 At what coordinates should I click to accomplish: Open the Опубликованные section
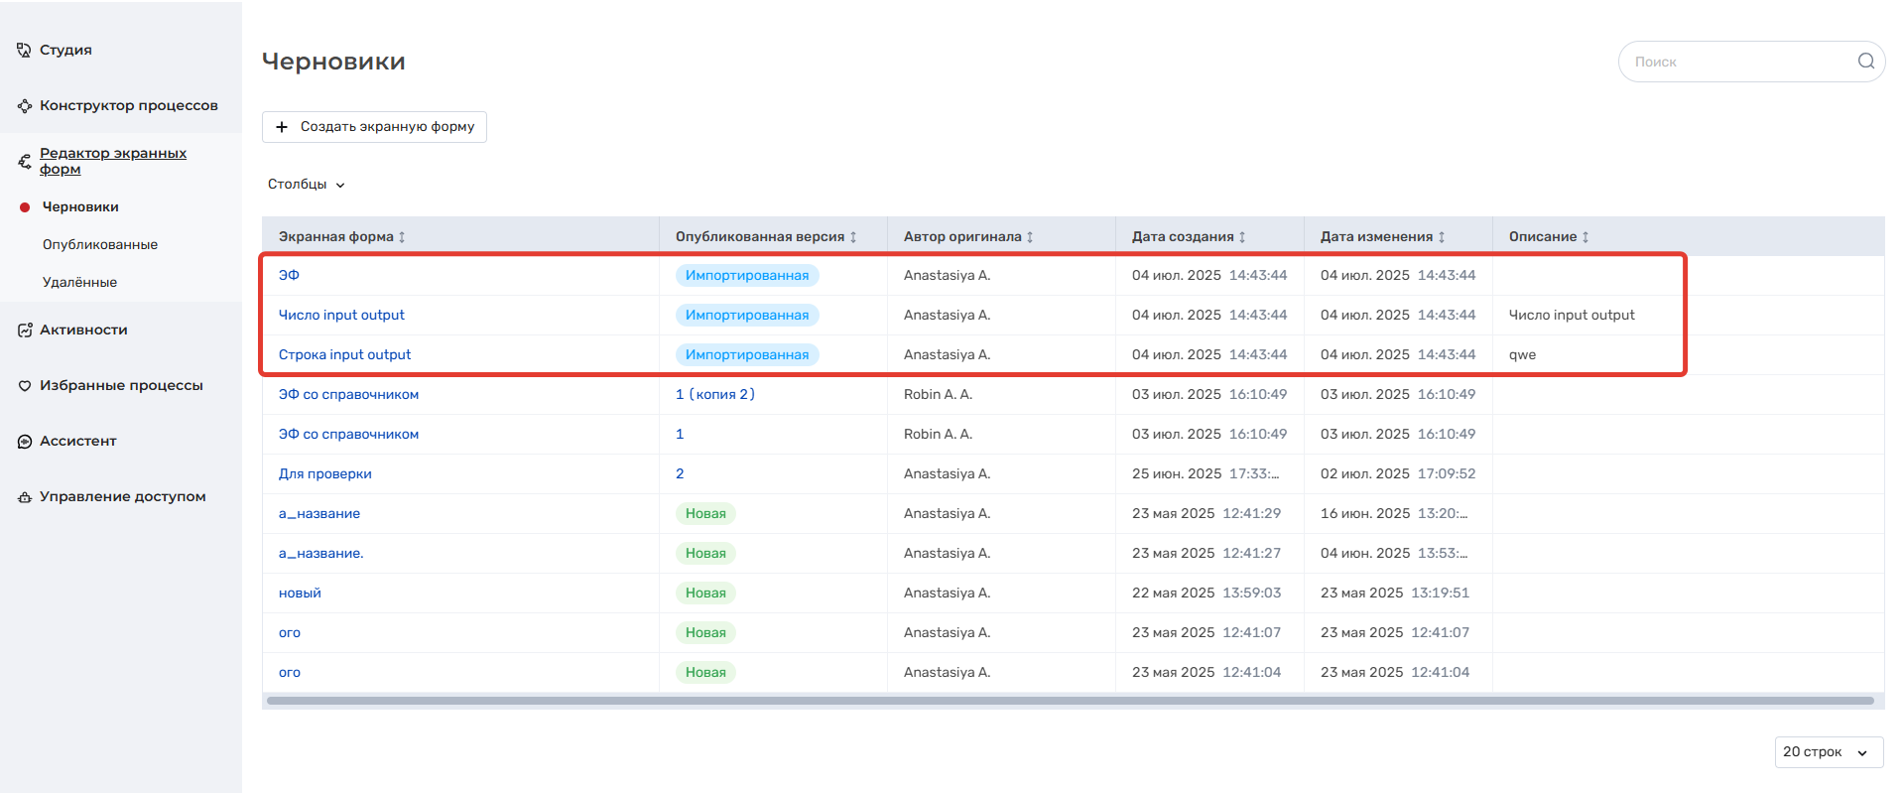pyautogui.click(x=99, y=244)
